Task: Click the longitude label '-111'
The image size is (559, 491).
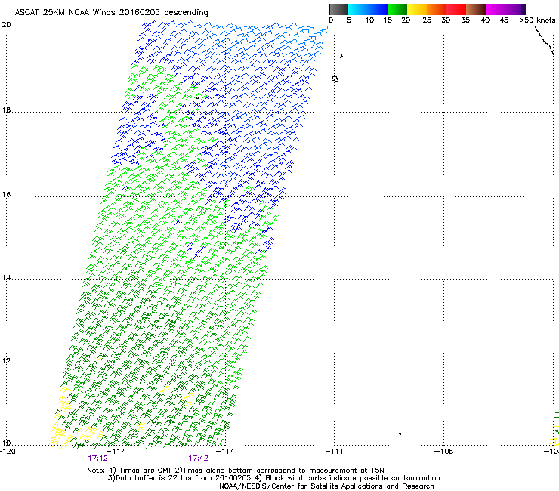Action: (334, 452)
